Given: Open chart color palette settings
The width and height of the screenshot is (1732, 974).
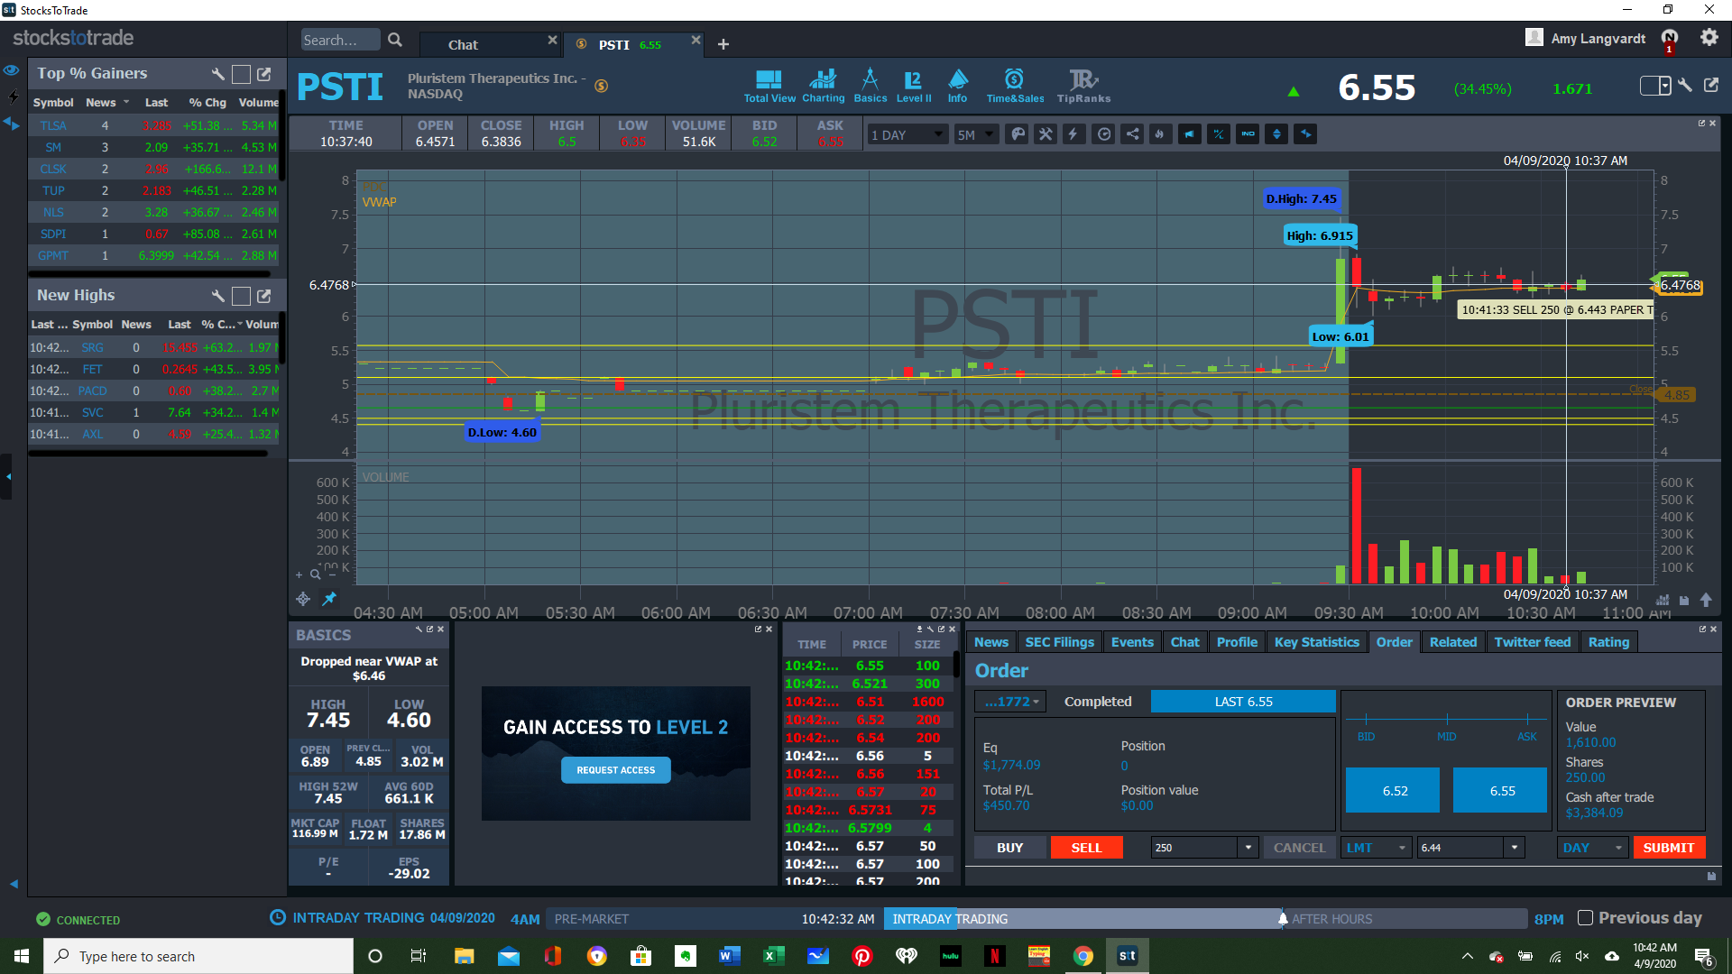Looking at the screenshot, I should (x=1017, y=134).
